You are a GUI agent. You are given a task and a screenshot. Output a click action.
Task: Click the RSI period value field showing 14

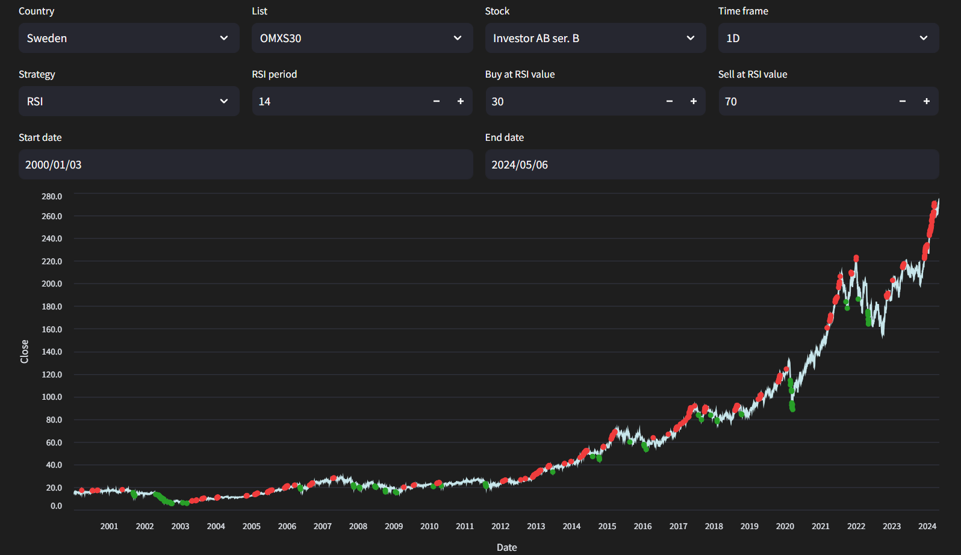(x=338, y=101)
